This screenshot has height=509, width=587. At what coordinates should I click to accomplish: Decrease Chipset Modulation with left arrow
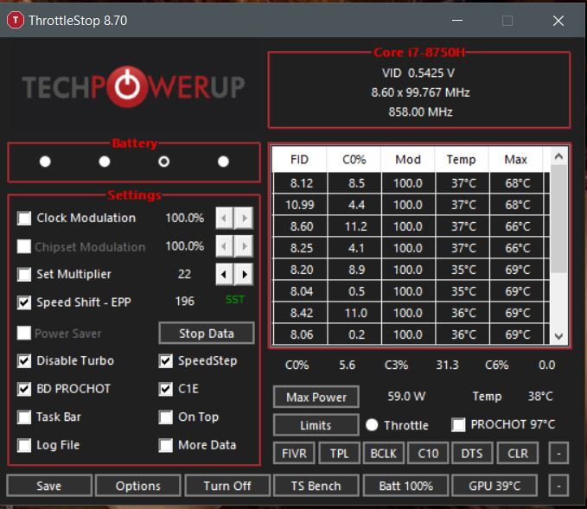pyautogui.click(x=224, y=246)
